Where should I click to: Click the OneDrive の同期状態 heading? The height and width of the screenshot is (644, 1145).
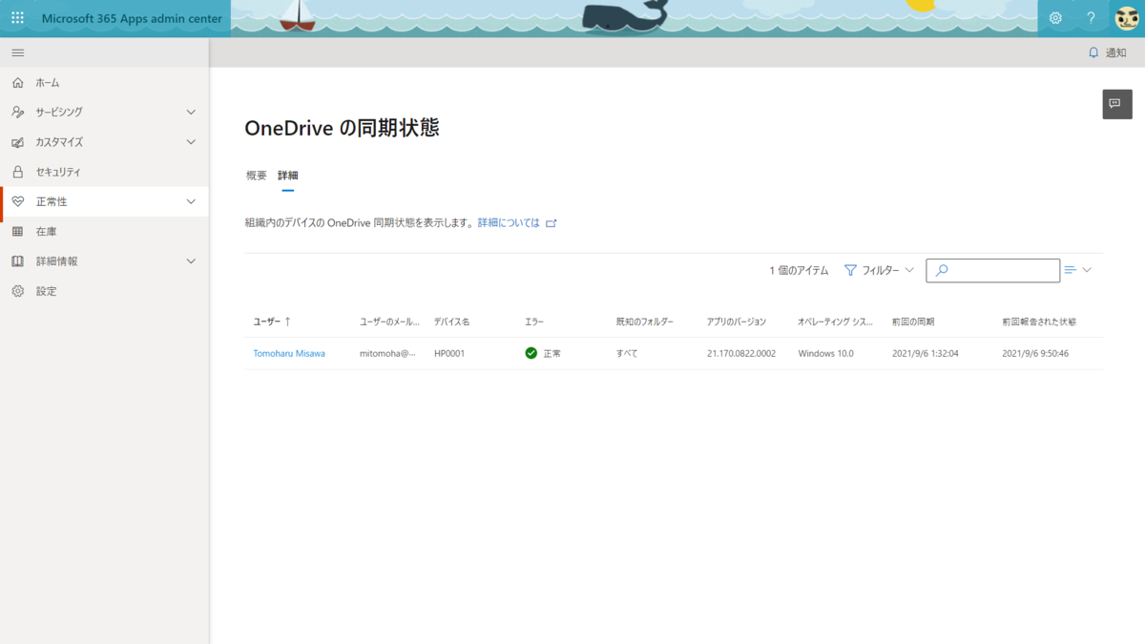point(343,128)
